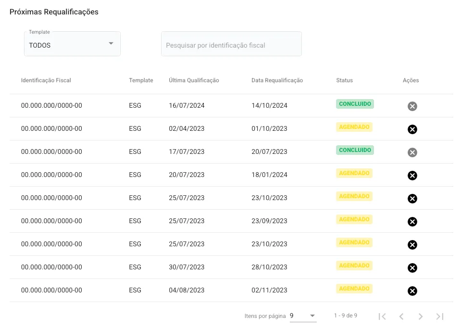461x329 pixels.
Task: Cancel the requalification dated 01/10/2023
Action: click(x=412, y=129)
